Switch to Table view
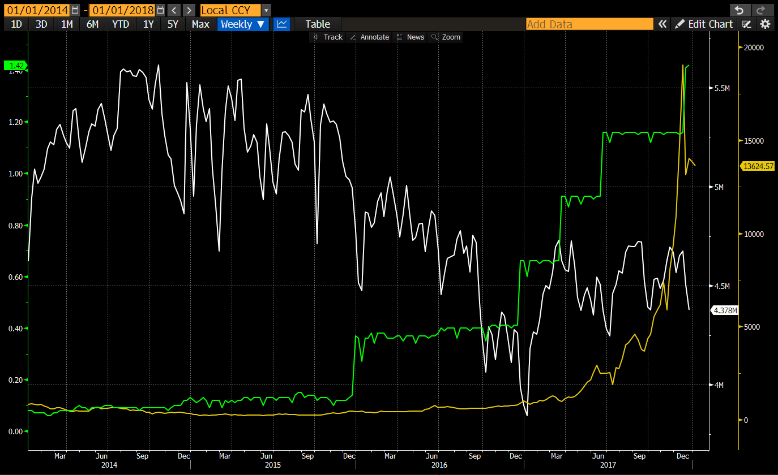Viewport: 778px width, 475px height. [x=318, y=24]
